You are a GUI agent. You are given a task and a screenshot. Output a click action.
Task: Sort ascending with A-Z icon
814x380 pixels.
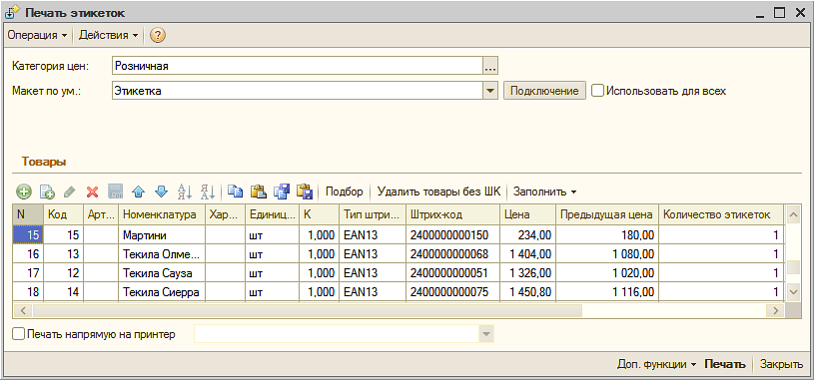coord(185,191)
